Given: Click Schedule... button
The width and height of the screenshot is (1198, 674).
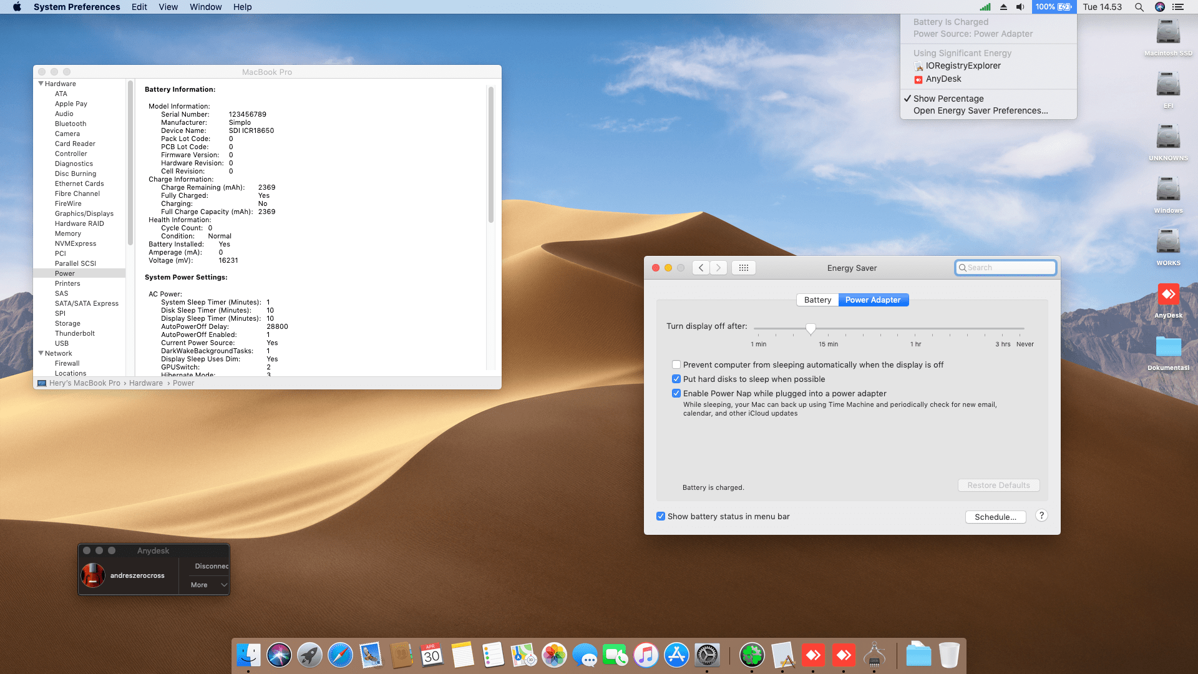Looking at the screenshot, I should click(x=995, y=517).
